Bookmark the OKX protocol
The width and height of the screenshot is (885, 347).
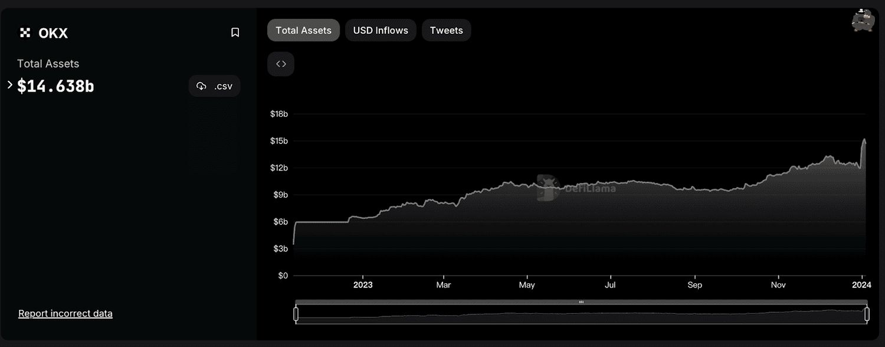235,32
